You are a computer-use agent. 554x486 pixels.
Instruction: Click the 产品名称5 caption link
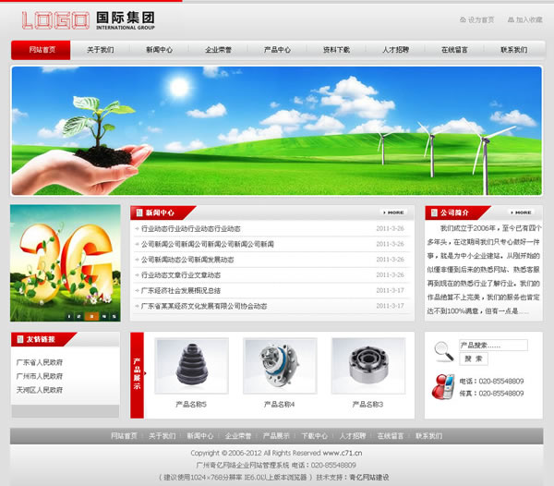[191, 405]
